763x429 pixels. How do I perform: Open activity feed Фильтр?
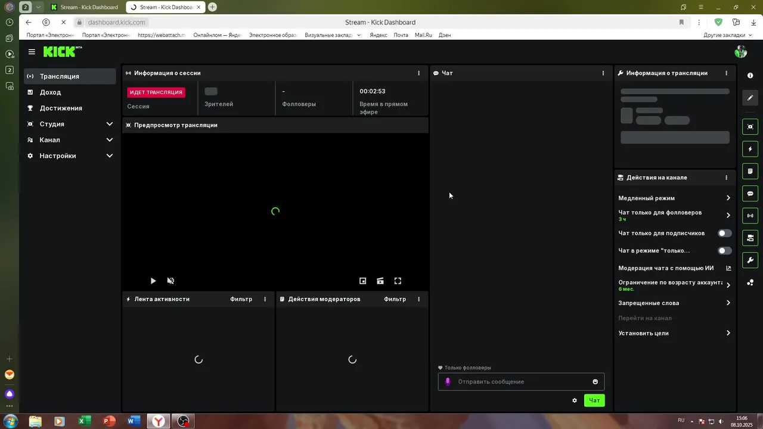241,299
